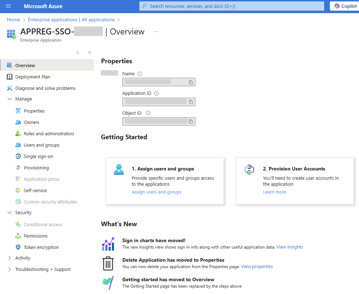The height and width of the screenshot is (294, 359).
Task: Click the breadcrumb chevron after All applications
Action: click(x=119, y=20)
